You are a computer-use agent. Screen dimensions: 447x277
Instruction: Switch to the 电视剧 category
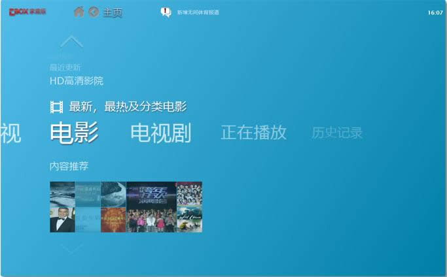[x=161, y=133]
